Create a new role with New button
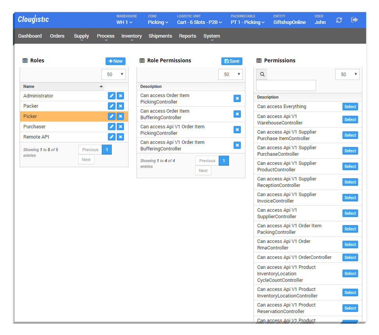Image resolution: width=379 pixels, height=335 pixels. (116, 61)
